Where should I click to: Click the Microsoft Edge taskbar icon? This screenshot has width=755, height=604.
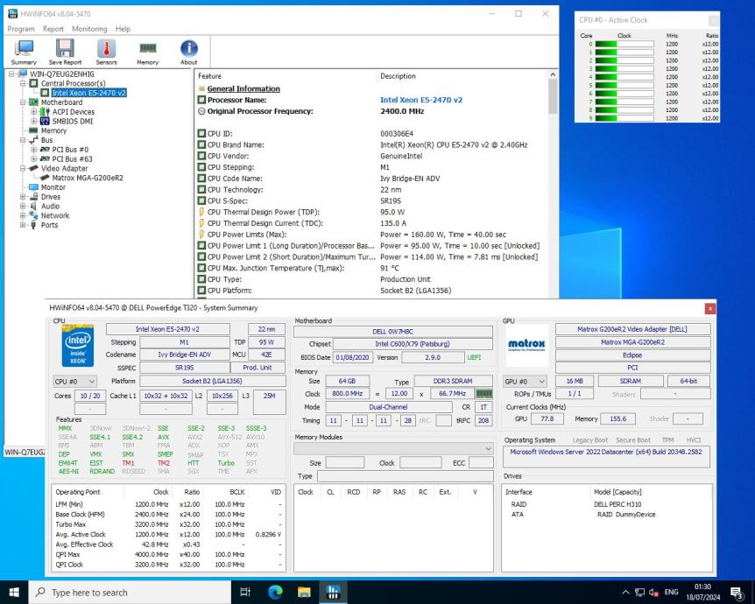coord(276,592)
